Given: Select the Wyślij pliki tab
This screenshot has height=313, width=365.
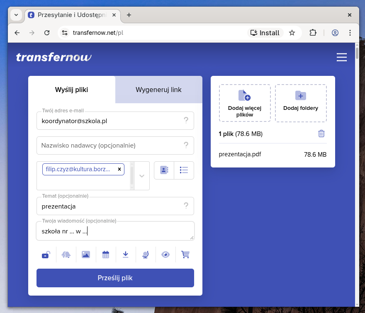Looking at the screenshot, I should click(71, 90).
